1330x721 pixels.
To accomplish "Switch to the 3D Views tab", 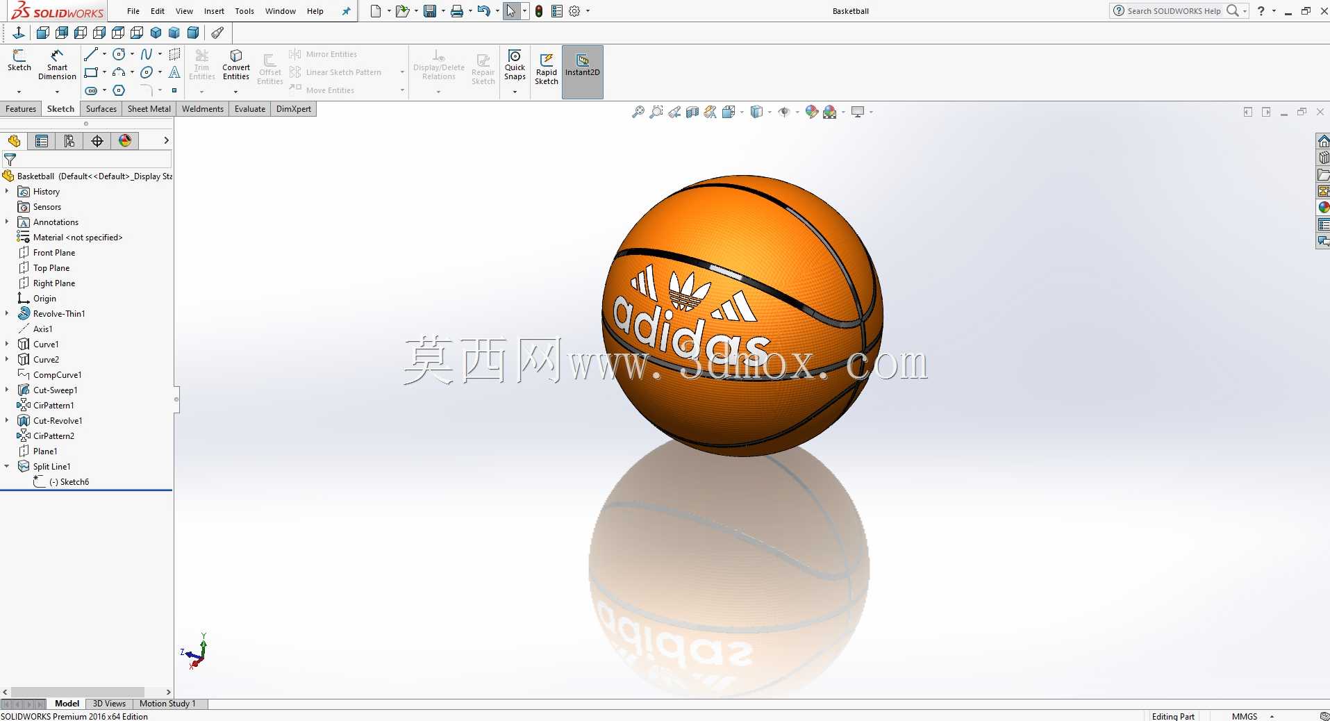I will pos(109,704).
